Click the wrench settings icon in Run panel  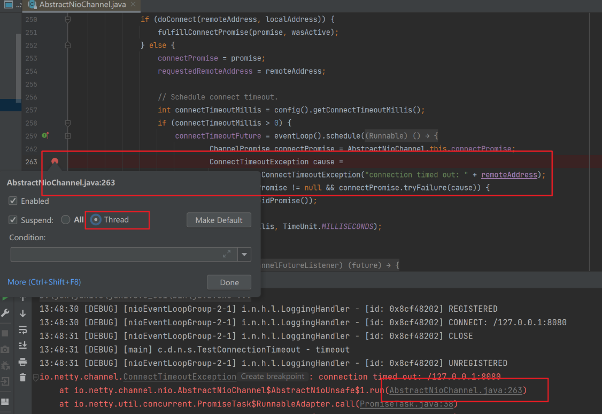click(5, 313)
